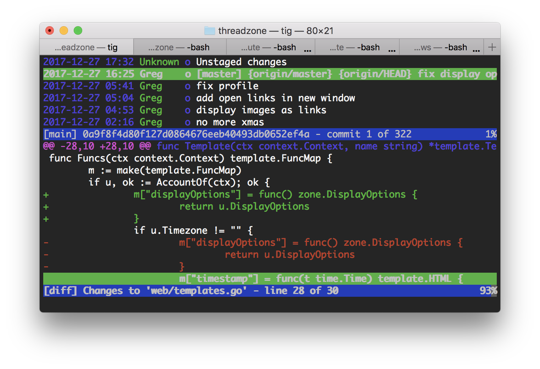Click 'add open links in new window' commit
Viewport: 540px width, 369px height.
coord(275,98)
